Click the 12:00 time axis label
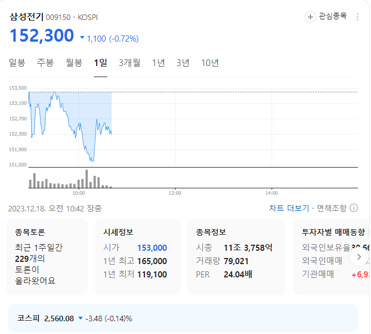Image resolution: width=371 pixels, height=334 pixels. click(175, 193)
